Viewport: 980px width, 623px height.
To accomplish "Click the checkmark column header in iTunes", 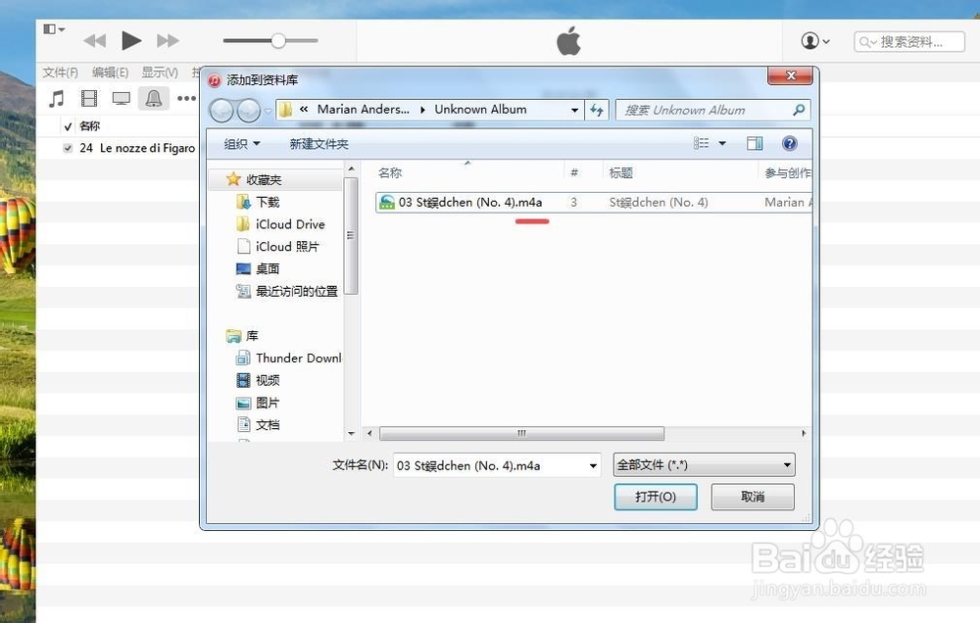I will 69,126.
